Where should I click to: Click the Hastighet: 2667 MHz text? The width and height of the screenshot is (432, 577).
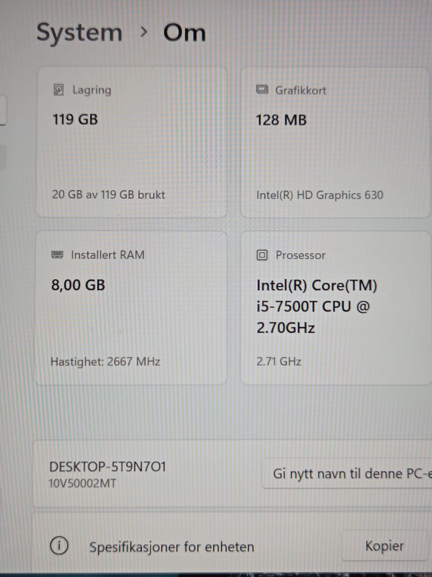coord(105,362)
